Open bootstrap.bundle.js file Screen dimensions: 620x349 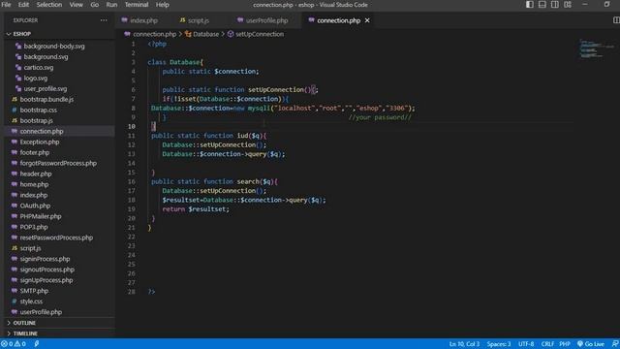point(46,99)
